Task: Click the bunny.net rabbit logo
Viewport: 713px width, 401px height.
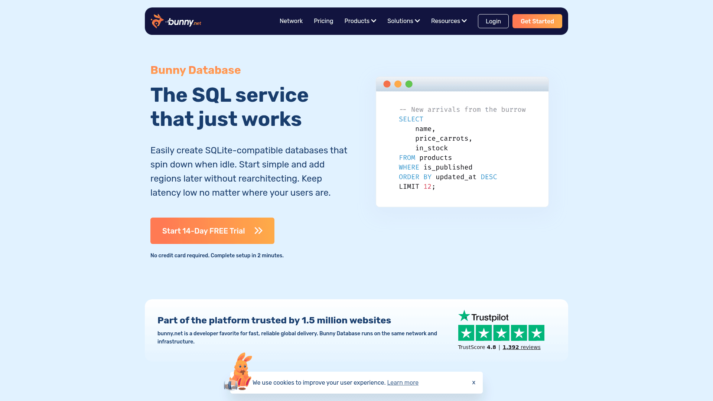Action: pos(157,21)
